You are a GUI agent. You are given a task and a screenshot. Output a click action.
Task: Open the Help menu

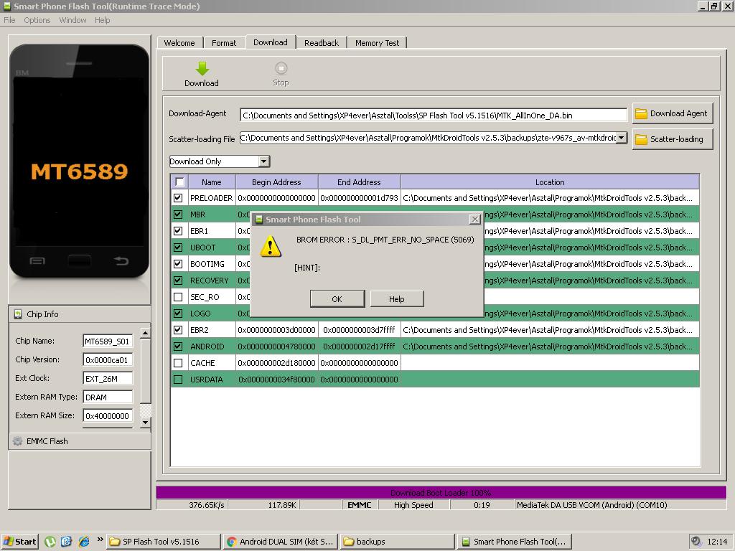[x=102, y=20]
